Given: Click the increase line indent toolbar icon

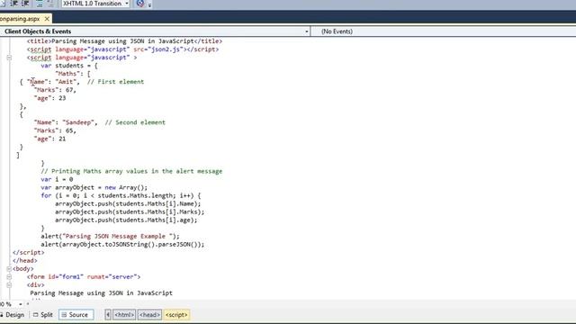Looking at the screenshot, I should click(26, 4).
